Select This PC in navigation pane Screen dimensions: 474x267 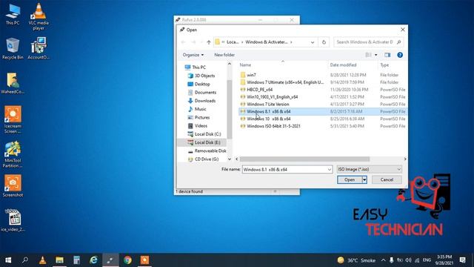(x=198, y=67)
